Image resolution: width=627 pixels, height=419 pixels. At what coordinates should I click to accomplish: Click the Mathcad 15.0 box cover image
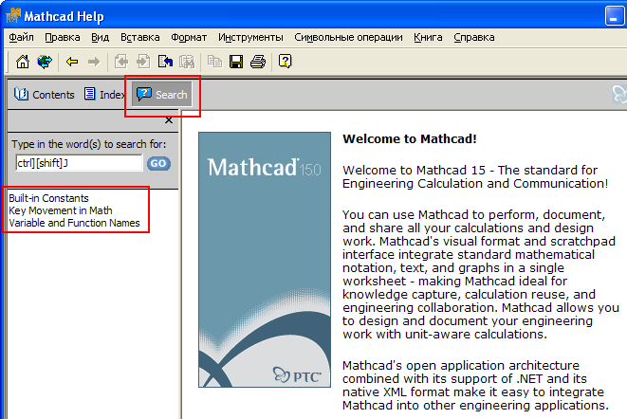265,260
